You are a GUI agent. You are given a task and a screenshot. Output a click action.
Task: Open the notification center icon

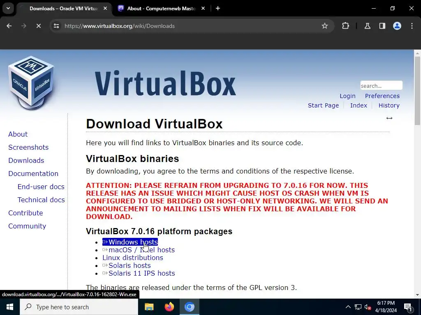tap(407, 307)
